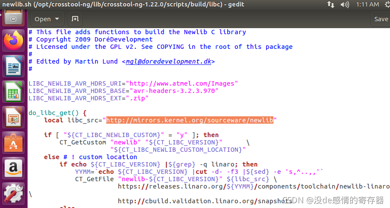The image size is (390, 208).
Task: Open the Files launcher icon in dock
Action: (13, 18)
